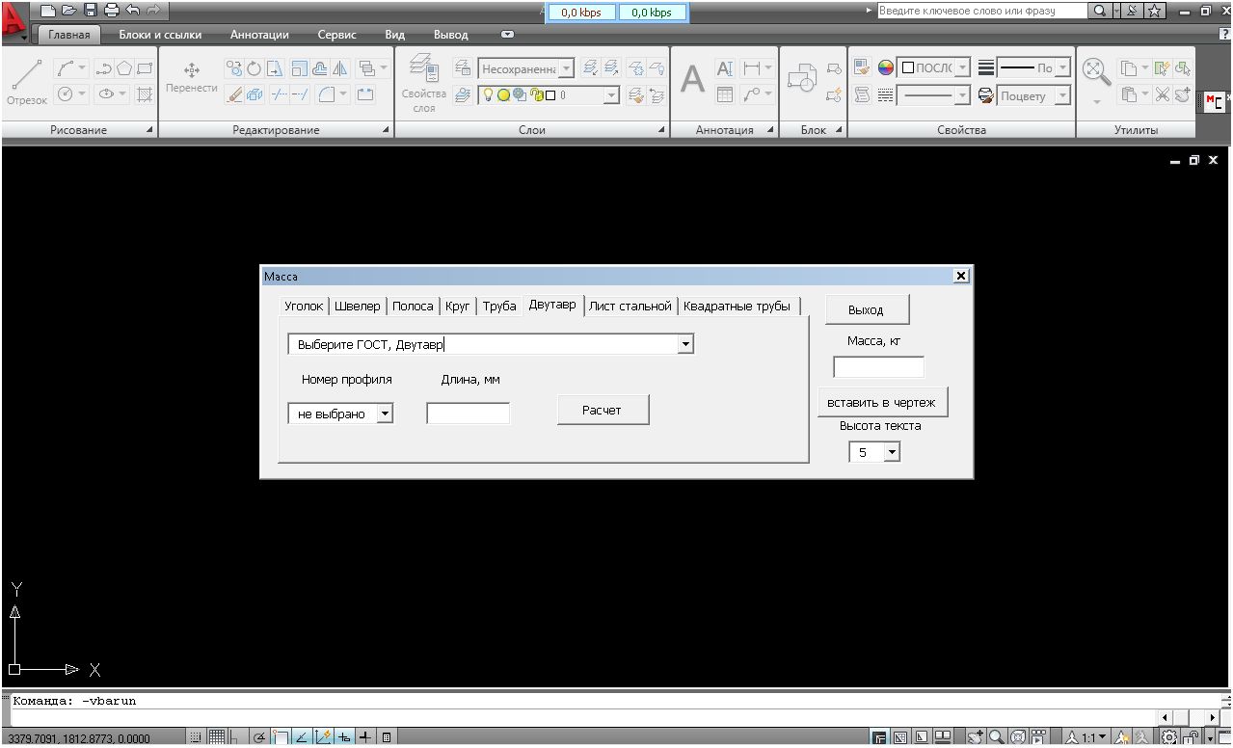1233x748 pixels.
Task: Click the command line input area
Action: click(x=582, y=718)
